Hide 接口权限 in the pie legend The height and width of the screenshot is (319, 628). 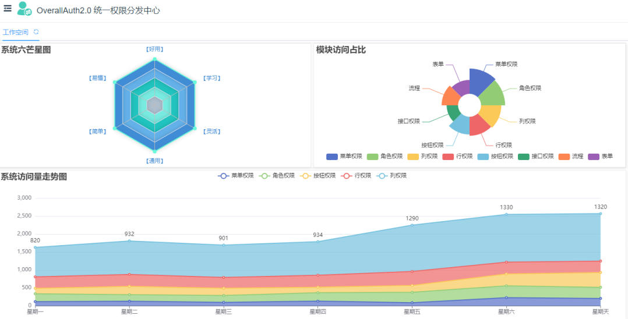pyautogui.click(x=536, y=157)
